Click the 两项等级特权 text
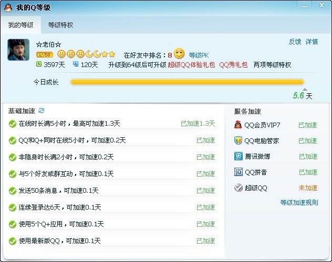Image resolution: width=332 pixels, height=262 pixels. 272,64
